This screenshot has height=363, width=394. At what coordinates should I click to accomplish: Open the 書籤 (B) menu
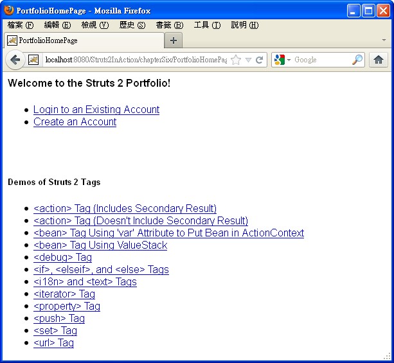(169, 25)
